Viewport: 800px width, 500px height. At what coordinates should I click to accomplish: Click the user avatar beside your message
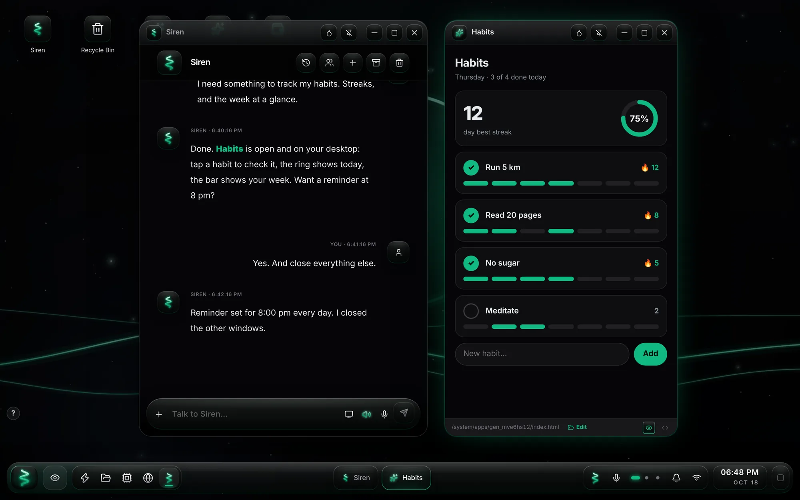pyautogui.click(x=398, y=252)
